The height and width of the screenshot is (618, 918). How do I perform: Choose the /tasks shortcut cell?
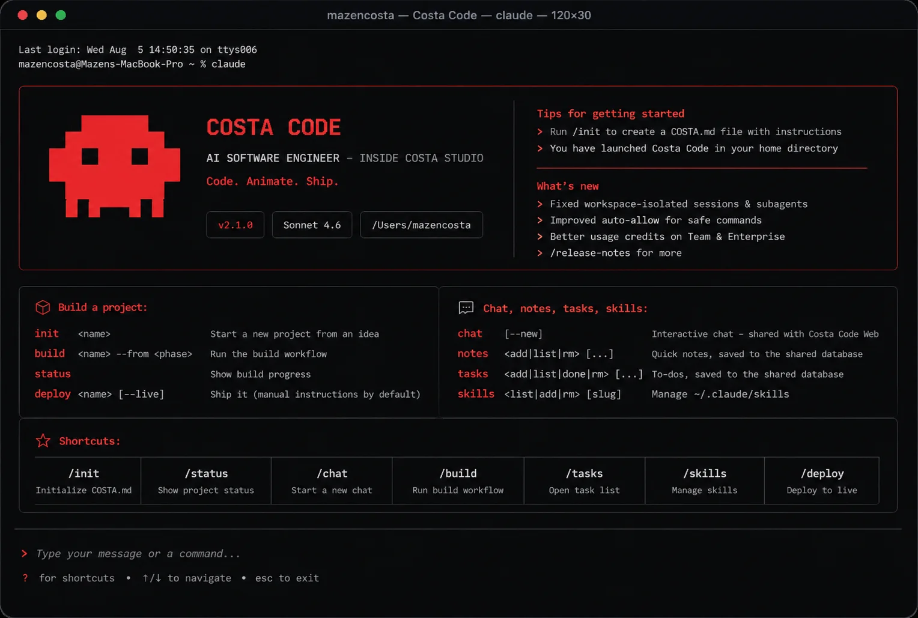click(584, 481)
